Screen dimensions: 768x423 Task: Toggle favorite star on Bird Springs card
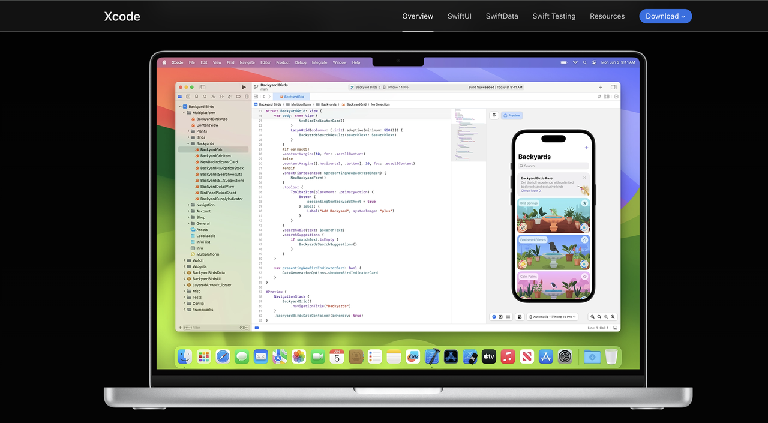584,203
